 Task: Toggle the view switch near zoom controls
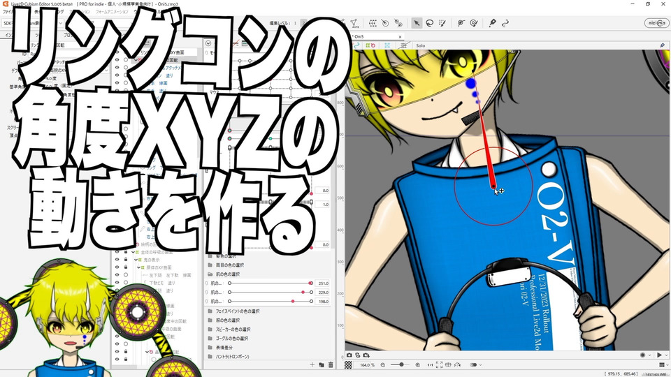point(473,365)
